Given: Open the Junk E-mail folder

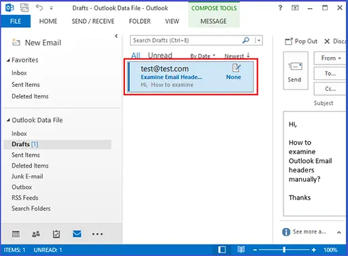Looking at the screenshot, I should point(27,177).
